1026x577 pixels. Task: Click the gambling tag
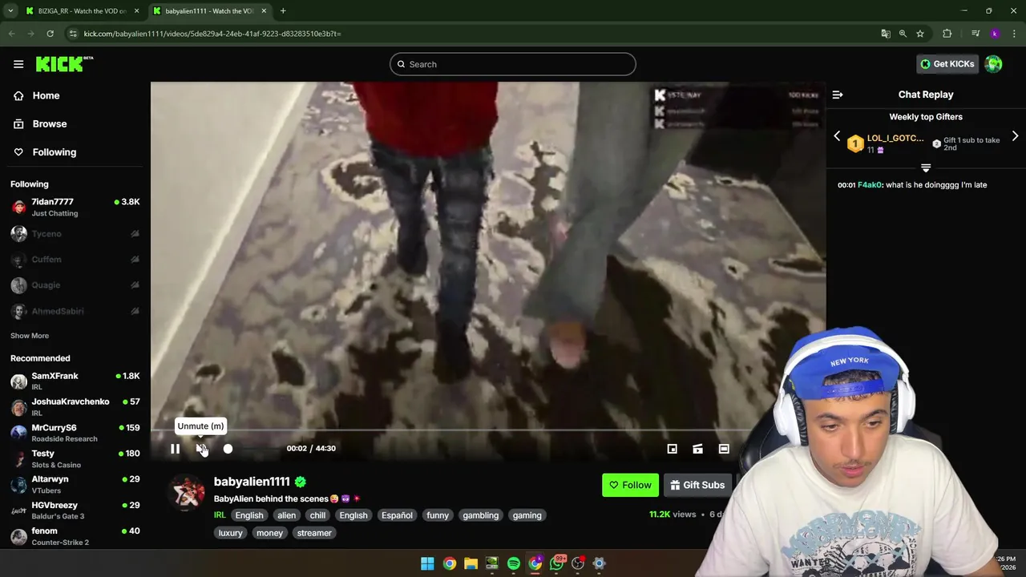coord(481,515)
